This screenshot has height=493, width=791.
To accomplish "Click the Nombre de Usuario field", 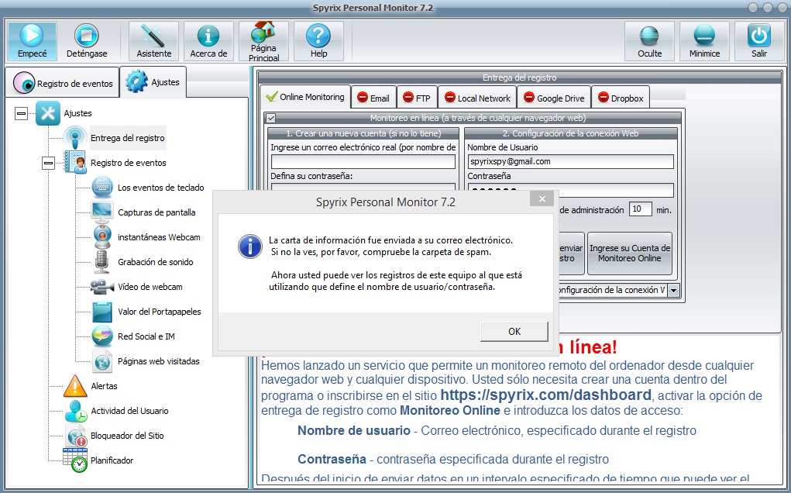I will pos(570,161).
